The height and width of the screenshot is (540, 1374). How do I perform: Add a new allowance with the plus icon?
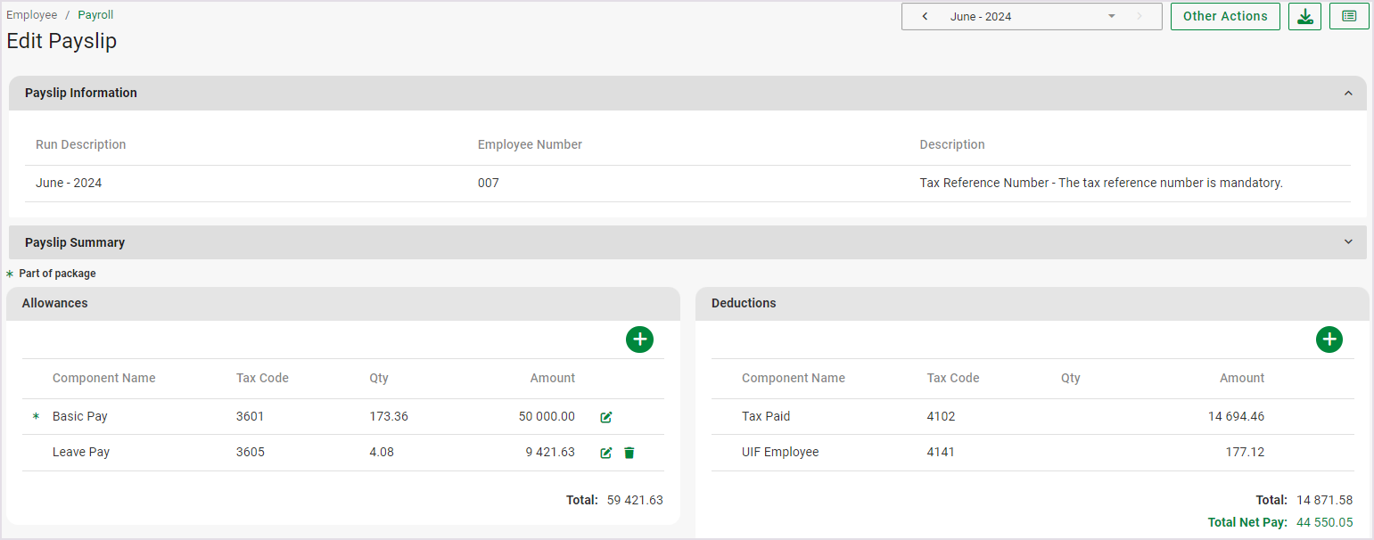[639, 340]
